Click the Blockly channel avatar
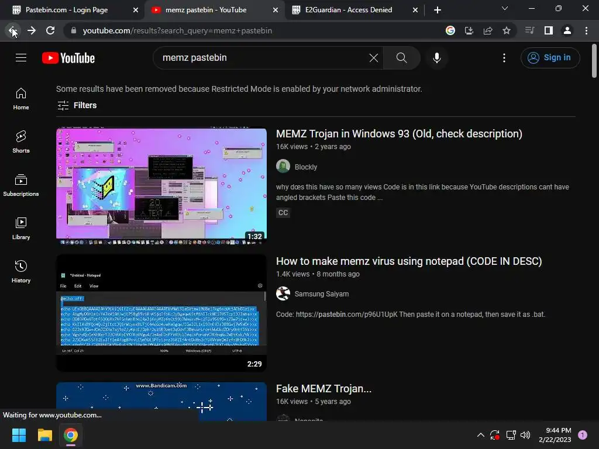This screenshot has width=599, height=449. tap(283, 167)
